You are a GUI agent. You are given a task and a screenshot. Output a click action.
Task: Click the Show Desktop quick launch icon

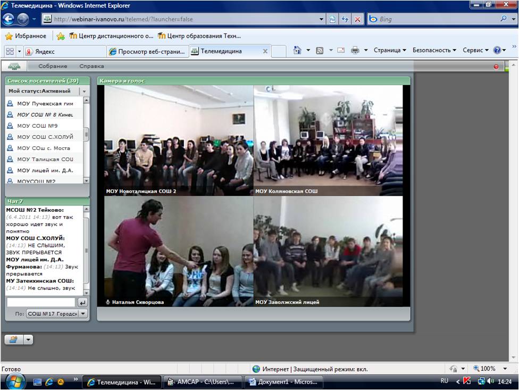[37, 382]
